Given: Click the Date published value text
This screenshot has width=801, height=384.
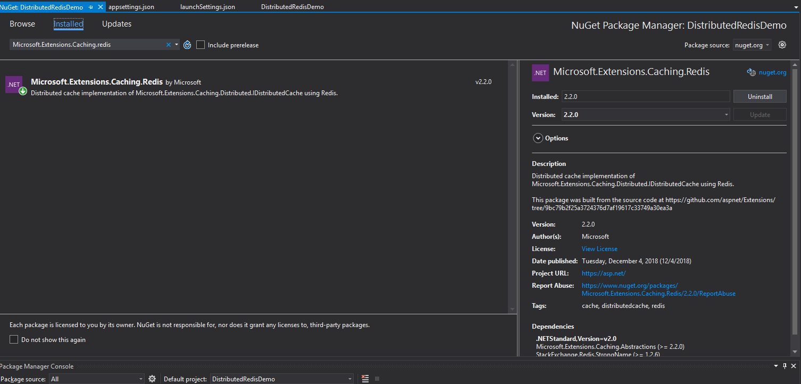Looking at the screenshot, I should click(x=637, y=261).
